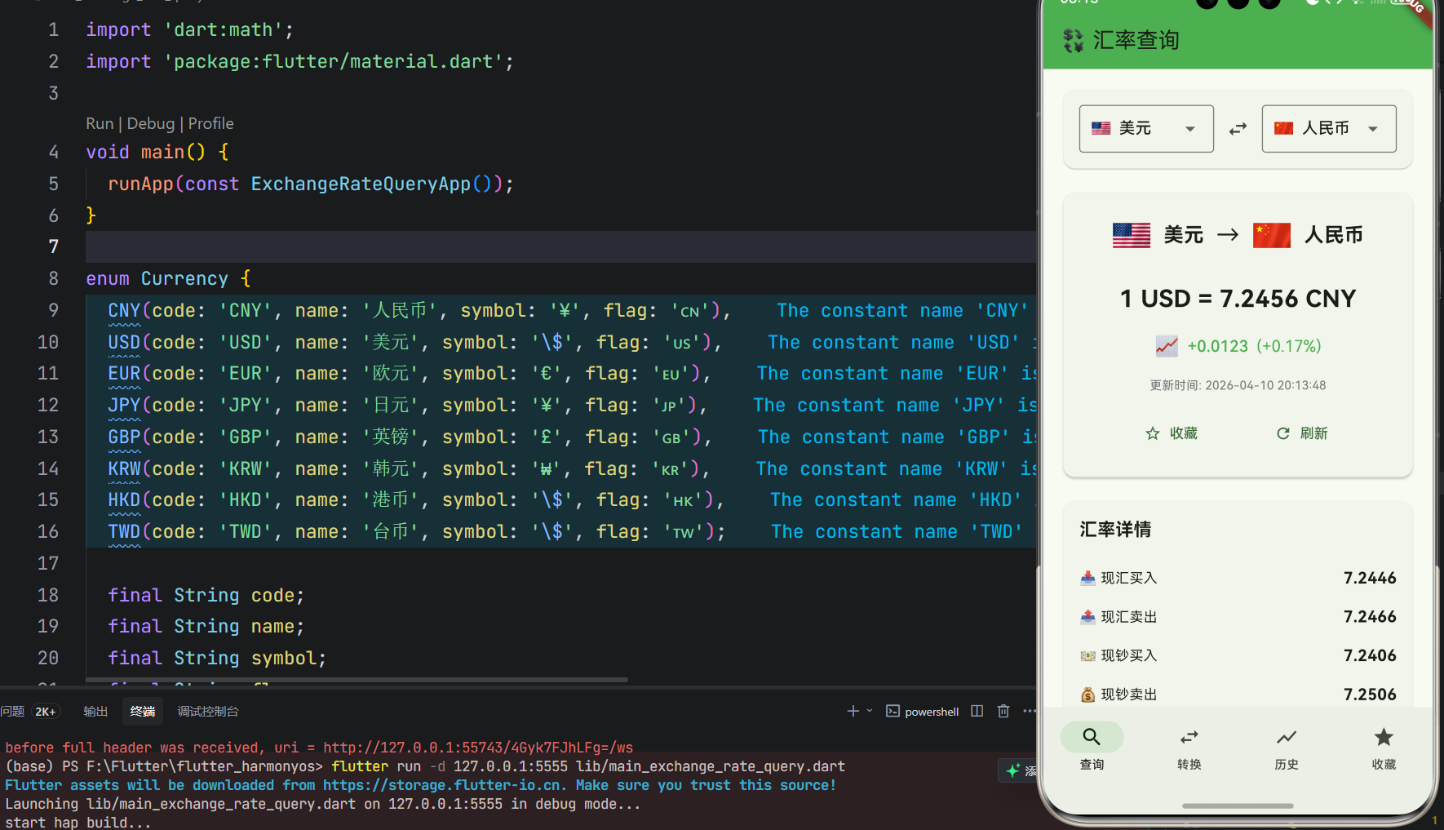Click the JPY enum constant on line 12

(x=124, y=406)
